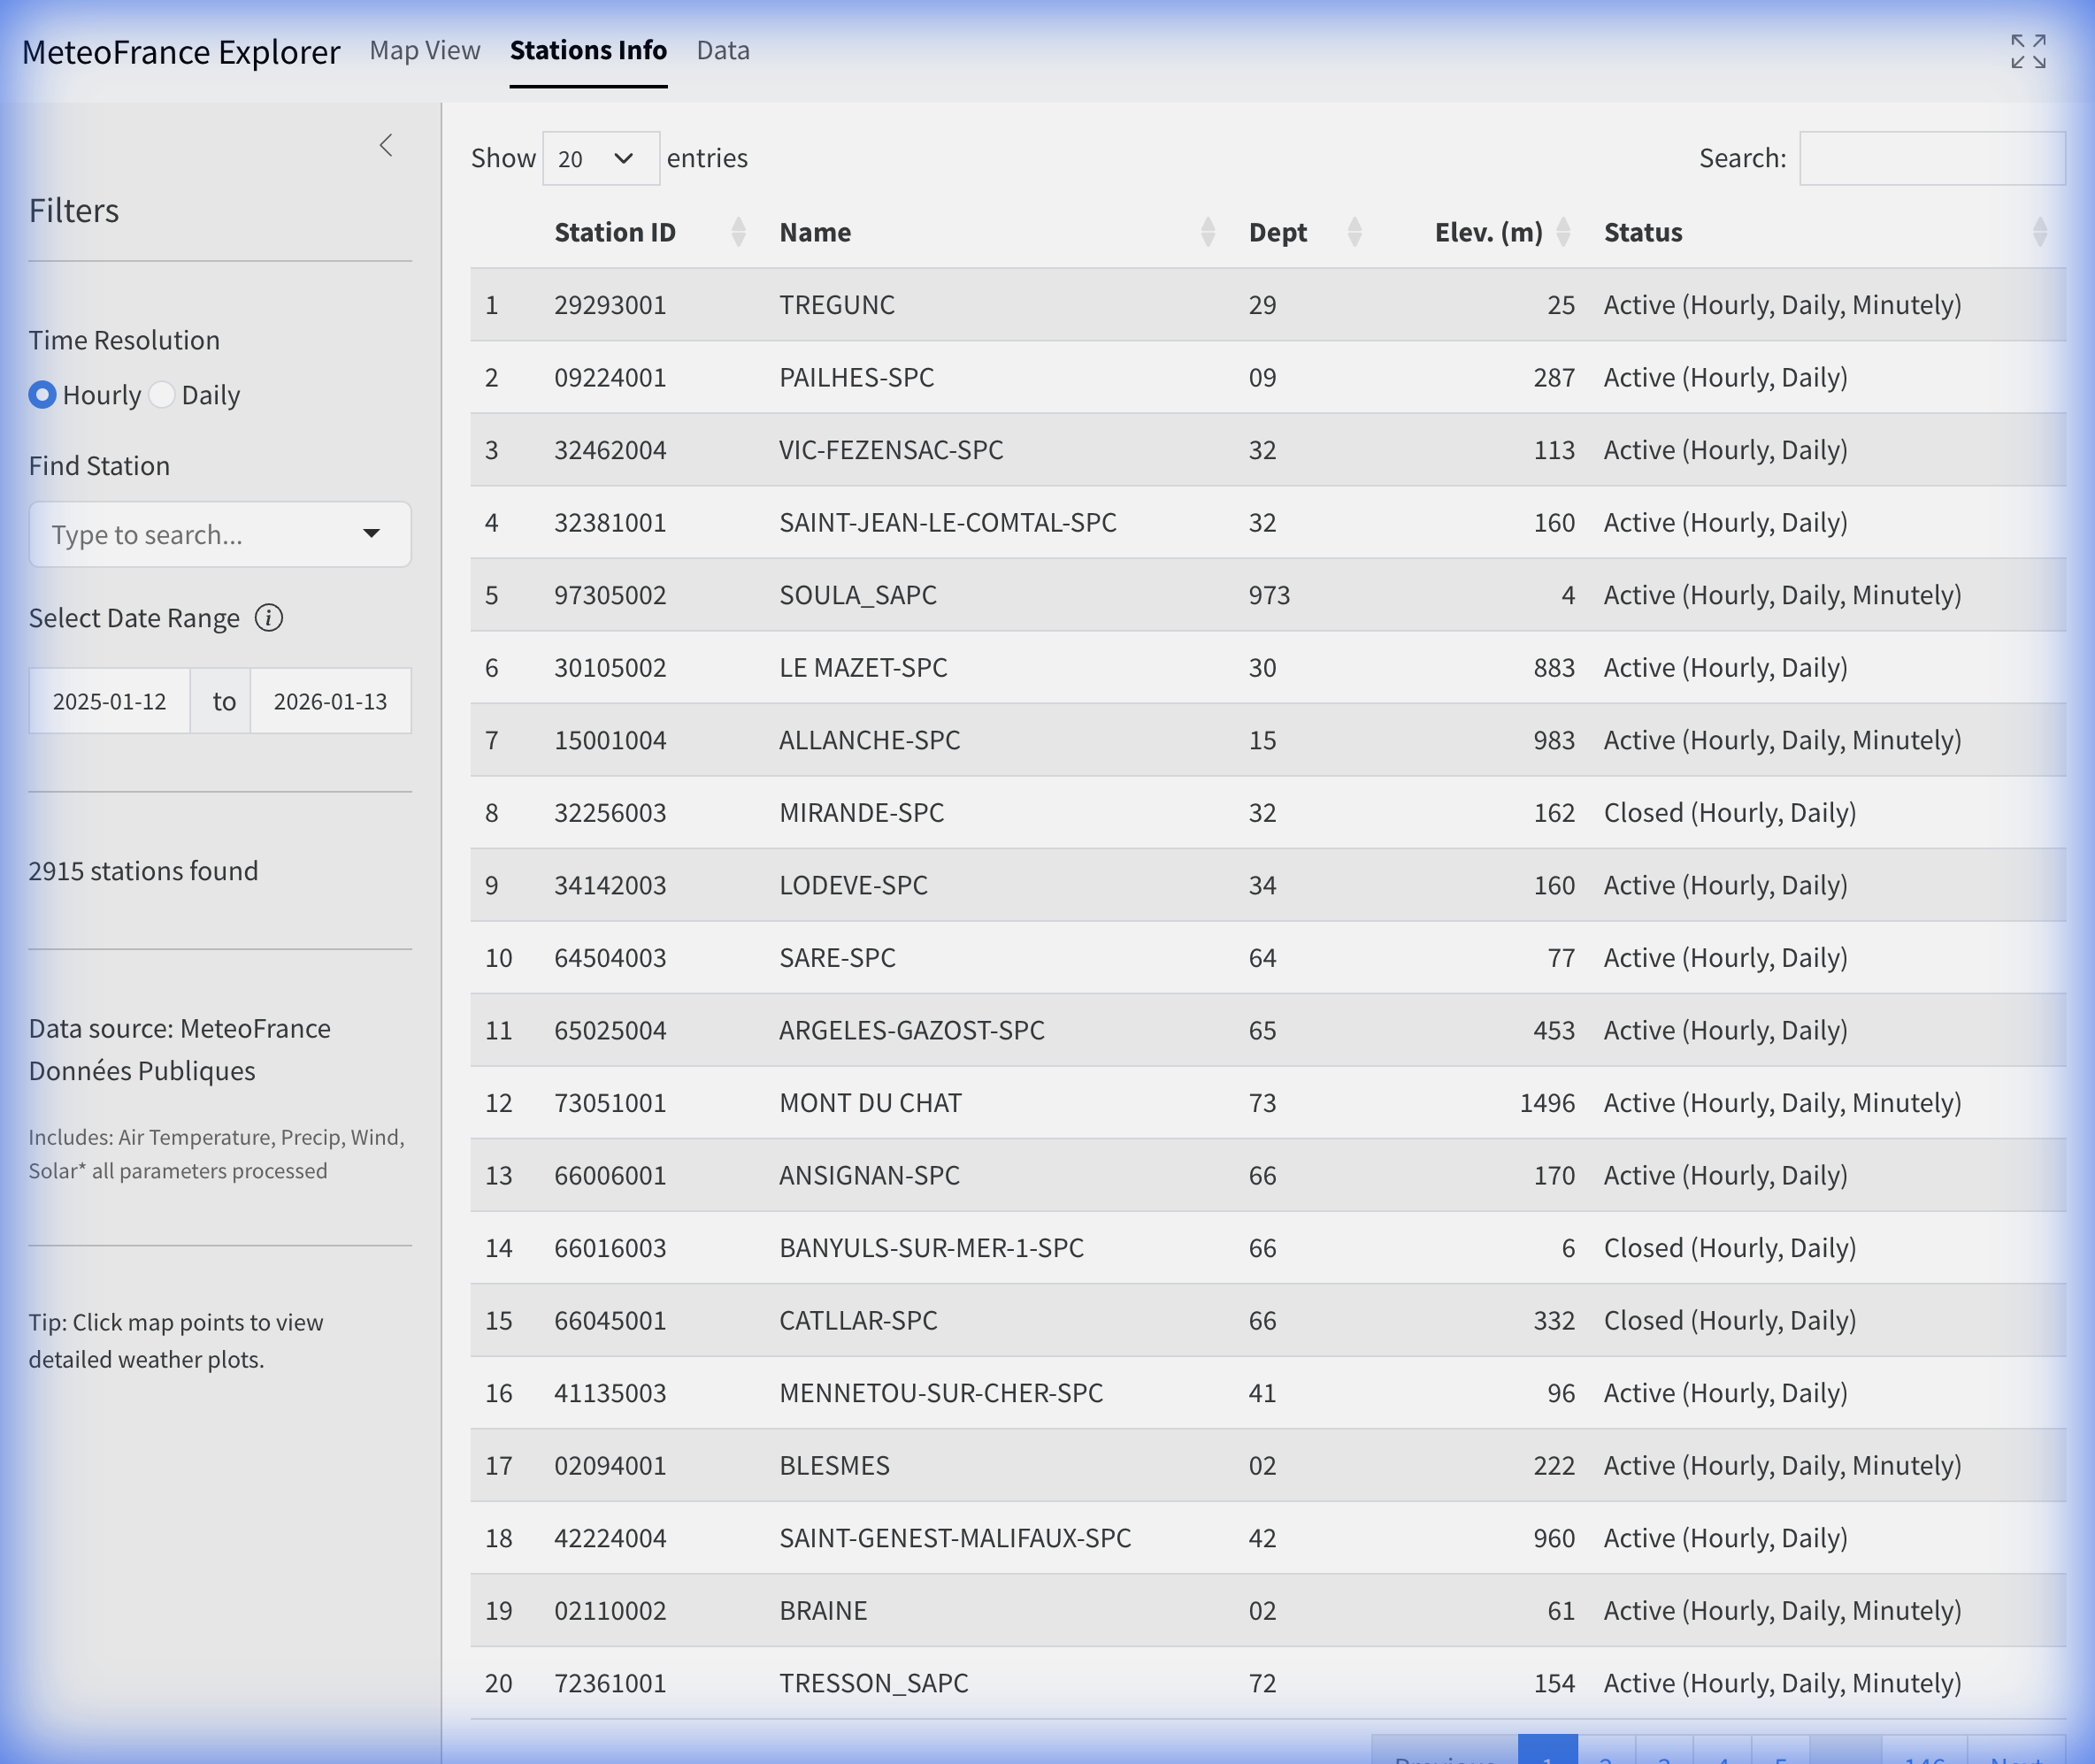Switch to the Map View tab
Screen dimensions: 2095x1764
(x=425, y=51)
